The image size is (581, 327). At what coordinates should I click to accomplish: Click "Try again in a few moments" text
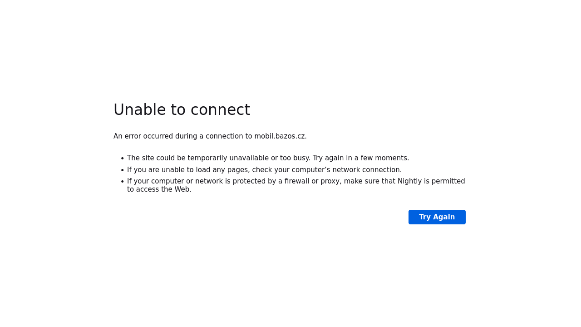pos(360,158)
